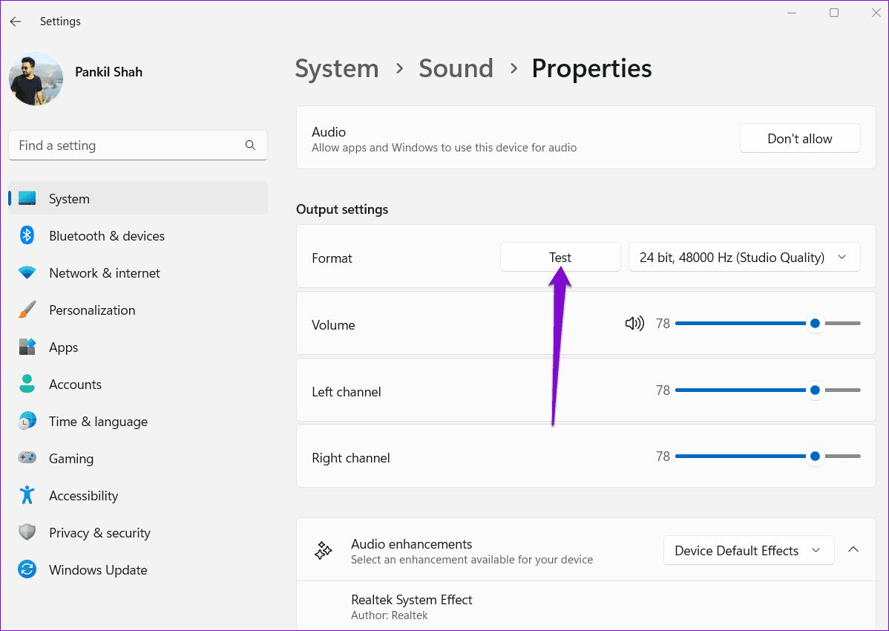Click the Bluetooth & devices icon
This screenshot has height=631, width=889.
pos(27,236)
